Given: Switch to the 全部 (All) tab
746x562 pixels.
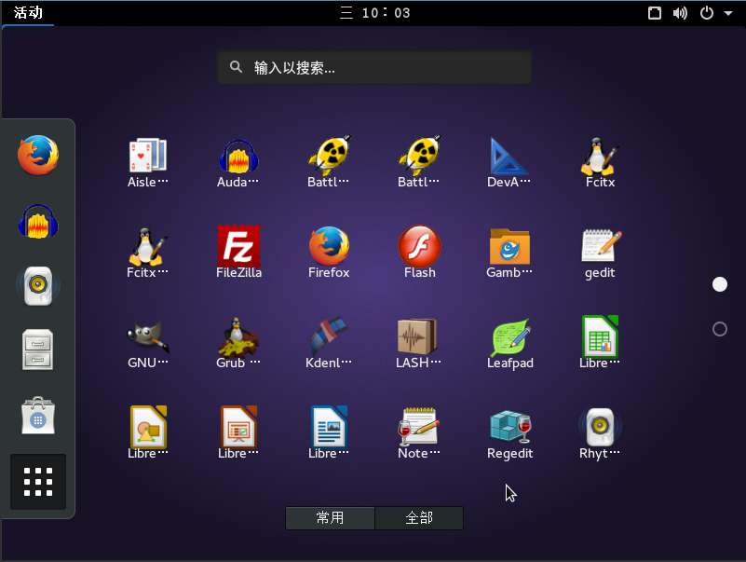Looking at the screenshot, I should coord(419,517).
